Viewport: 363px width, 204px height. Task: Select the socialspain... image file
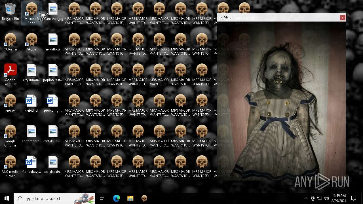(x=53, y=165)
